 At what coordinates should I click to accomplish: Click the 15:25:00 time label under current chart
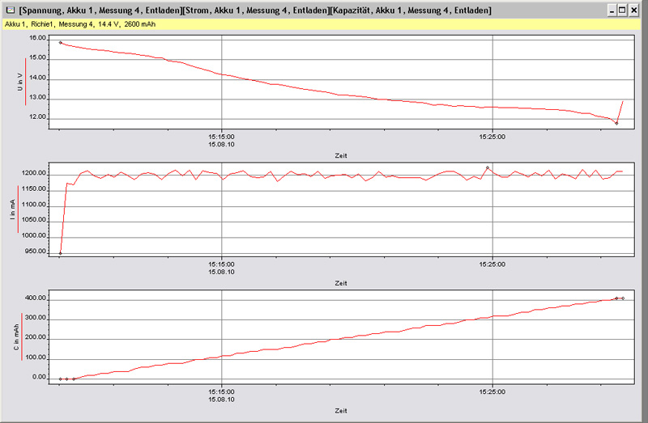[x=492, y=264]
